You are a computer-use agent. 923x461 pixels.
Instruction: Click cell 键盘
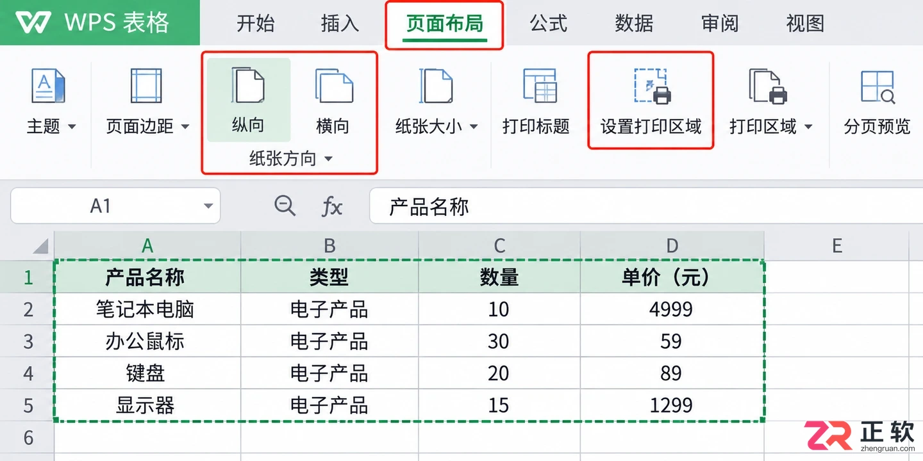(x=147, y=373)
